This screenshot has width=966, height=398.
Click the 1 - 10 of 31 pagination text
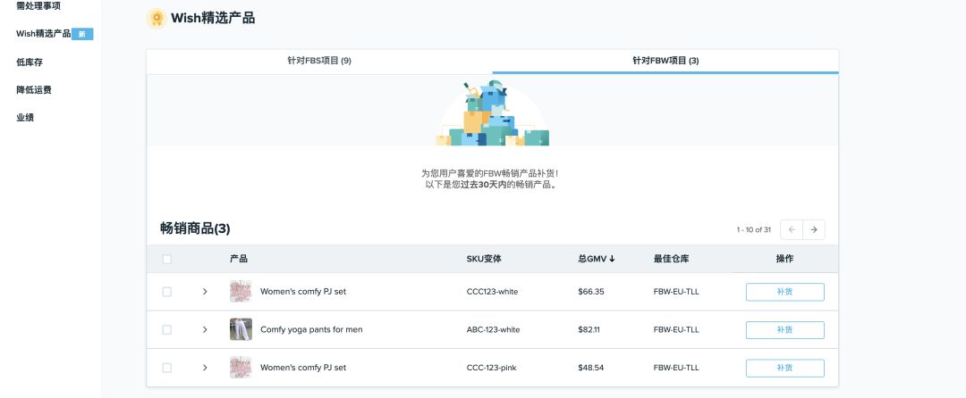pos(753,229)
